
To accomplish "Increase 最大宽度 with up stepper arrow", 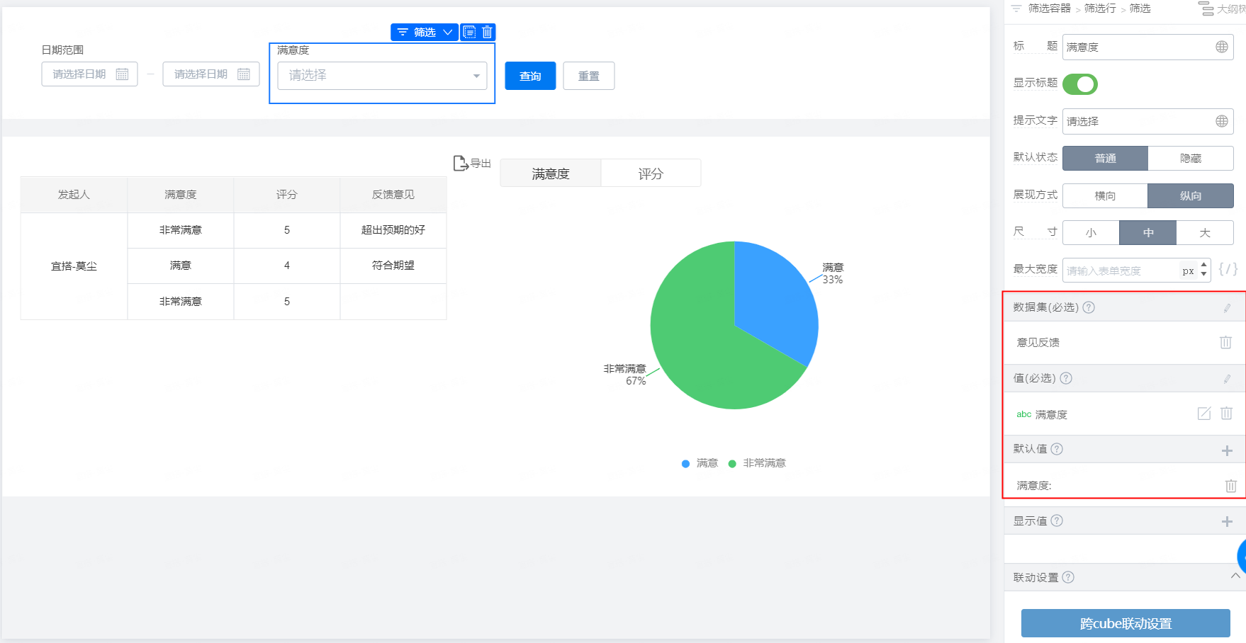I will click(x=1203, y=265).
